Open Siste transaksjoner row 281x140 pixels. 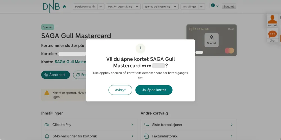click(x=189, y=125)
